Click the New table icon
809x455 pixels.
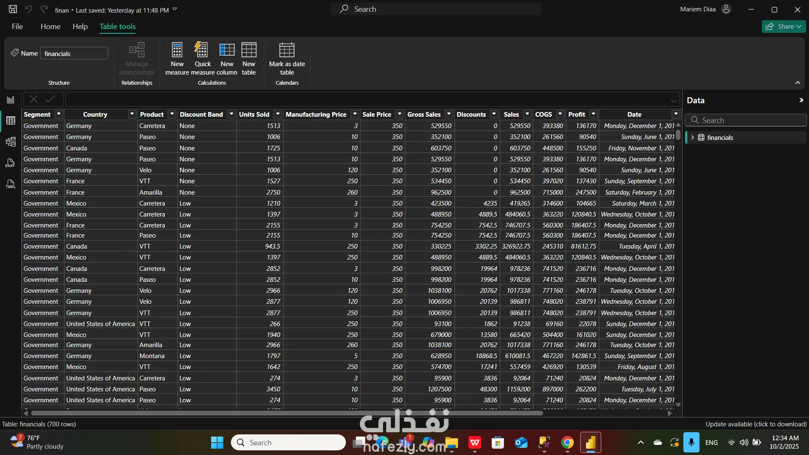click(x=249, y=51)
